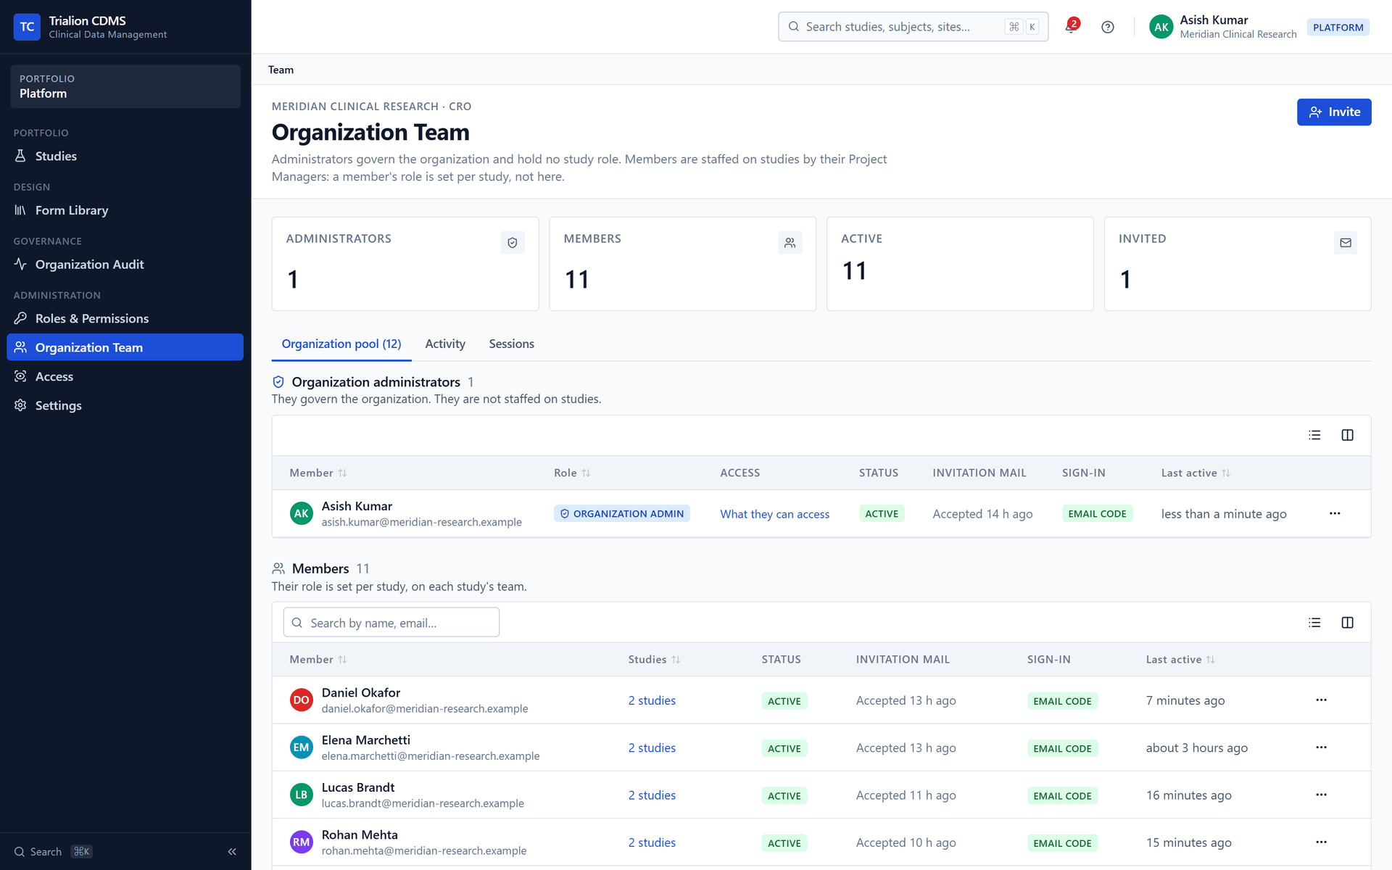Sort members table by Last active

coord(1180,659)
